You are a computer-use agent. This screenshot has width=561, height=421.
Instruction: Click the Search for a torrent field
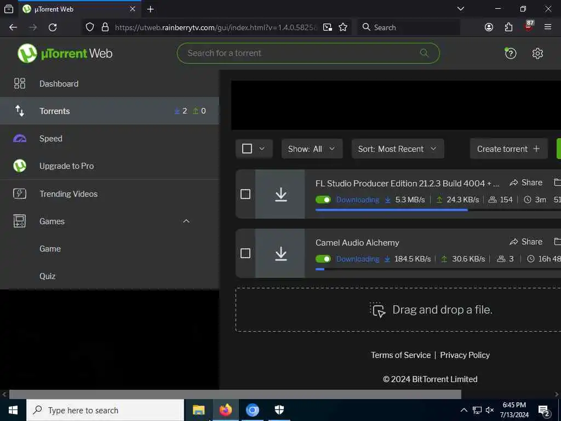[308, 53]
